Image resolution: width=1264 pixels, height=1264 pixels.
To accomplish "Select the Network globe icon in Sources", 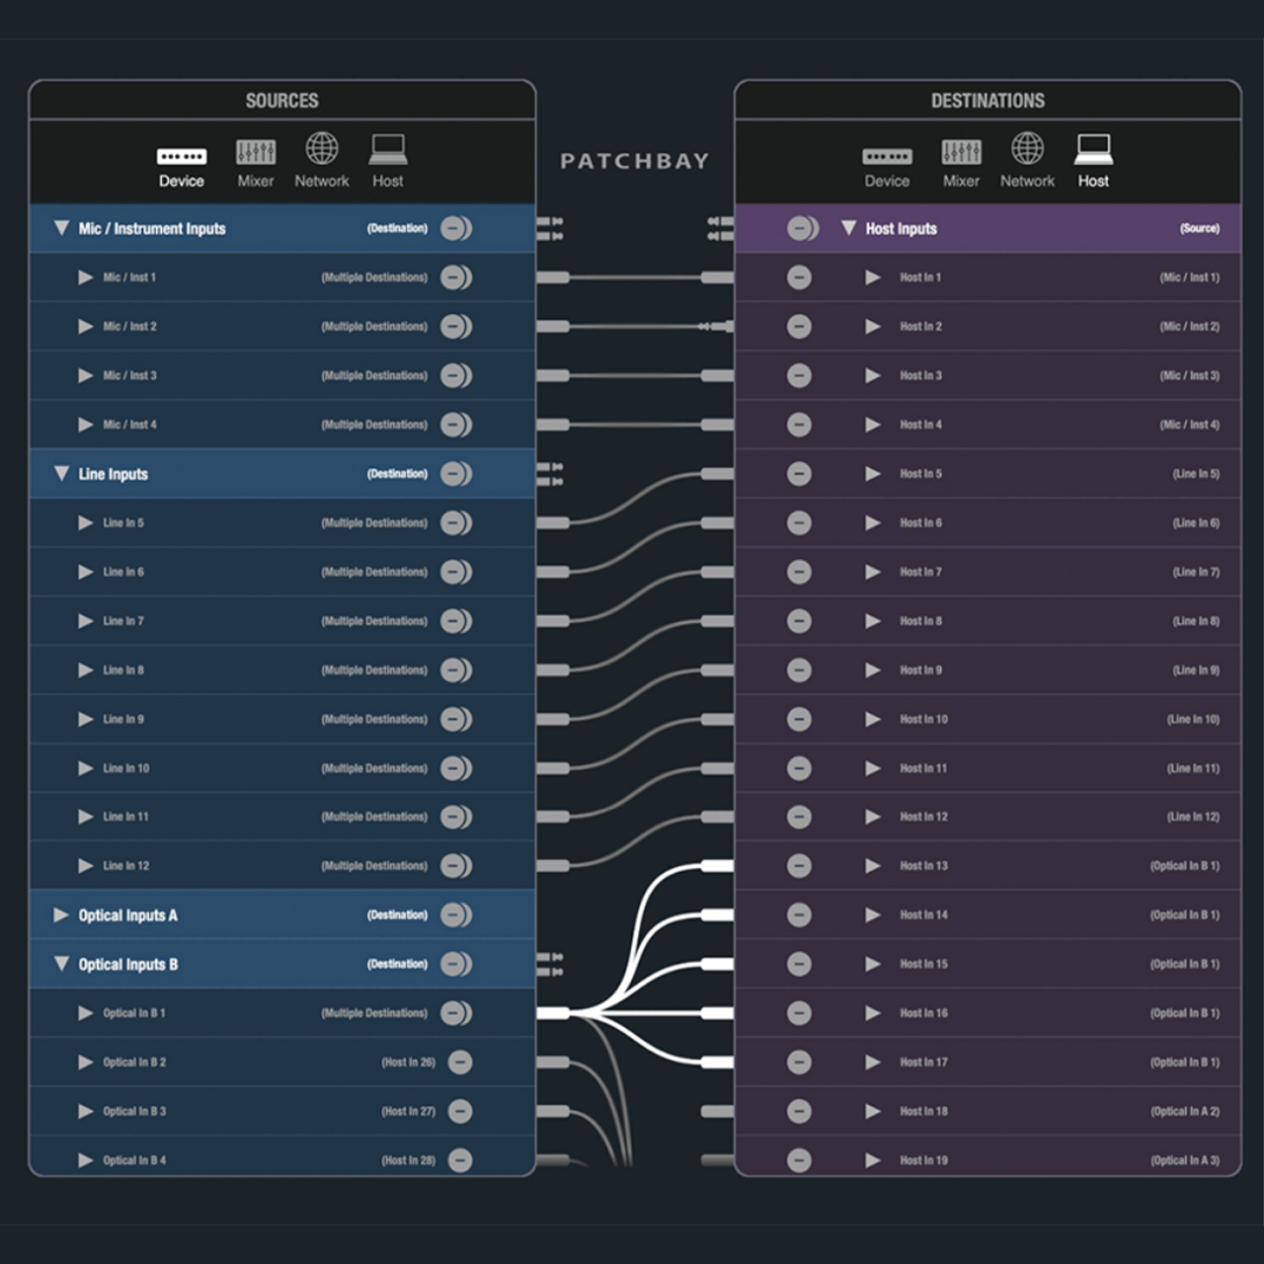I will click(x=322, y=149).
